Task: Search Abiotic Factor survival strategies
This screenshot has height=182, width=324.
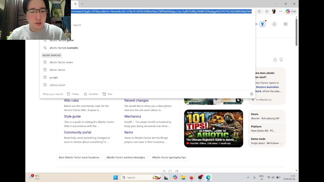Action: coord(126,157)
